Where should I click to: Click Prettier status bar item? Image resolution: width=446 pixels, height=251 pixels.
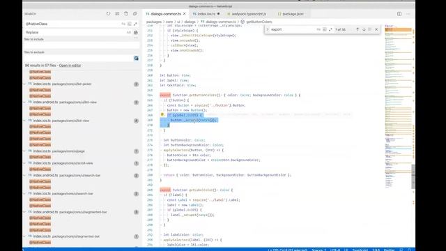tap(389, 250)
